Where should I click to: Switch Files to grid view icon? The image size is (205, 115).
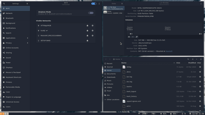coord(193,59)
